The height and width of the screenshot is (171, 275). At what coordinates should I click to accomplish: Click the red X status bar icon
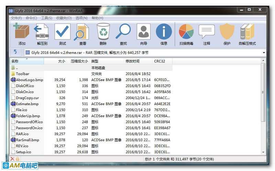click(x=12, y=159)
